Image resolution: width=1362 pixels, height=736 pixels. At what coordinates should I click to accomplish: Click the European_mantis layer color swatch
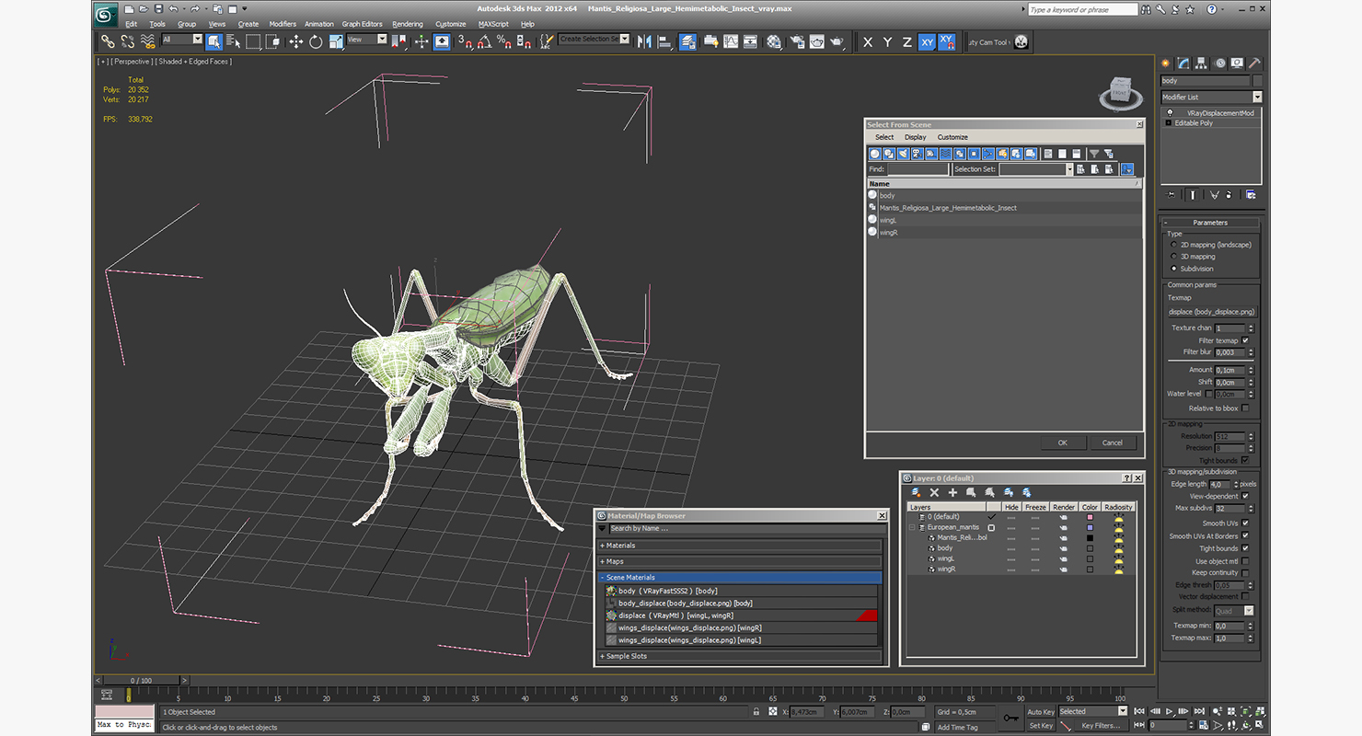(x=1090, y=527)
